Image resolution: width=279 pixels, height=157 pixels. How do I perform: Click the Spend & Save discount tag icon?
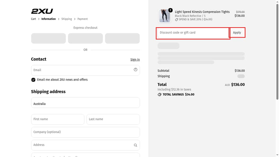coord(176,19)
